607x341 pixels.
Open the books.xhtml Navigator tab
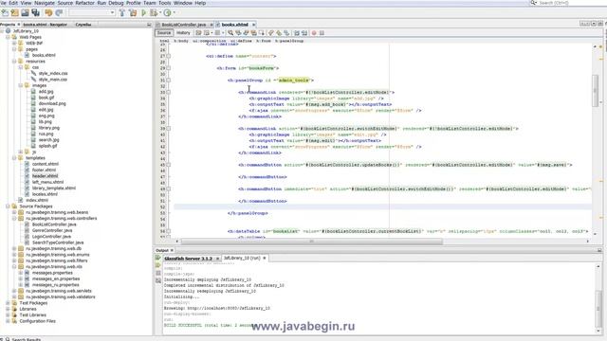(45, 25)
